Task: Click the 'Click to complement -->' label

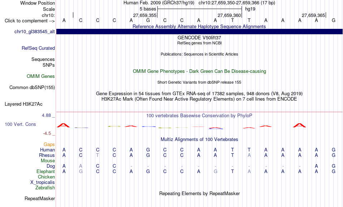Action: click(30, 21)
